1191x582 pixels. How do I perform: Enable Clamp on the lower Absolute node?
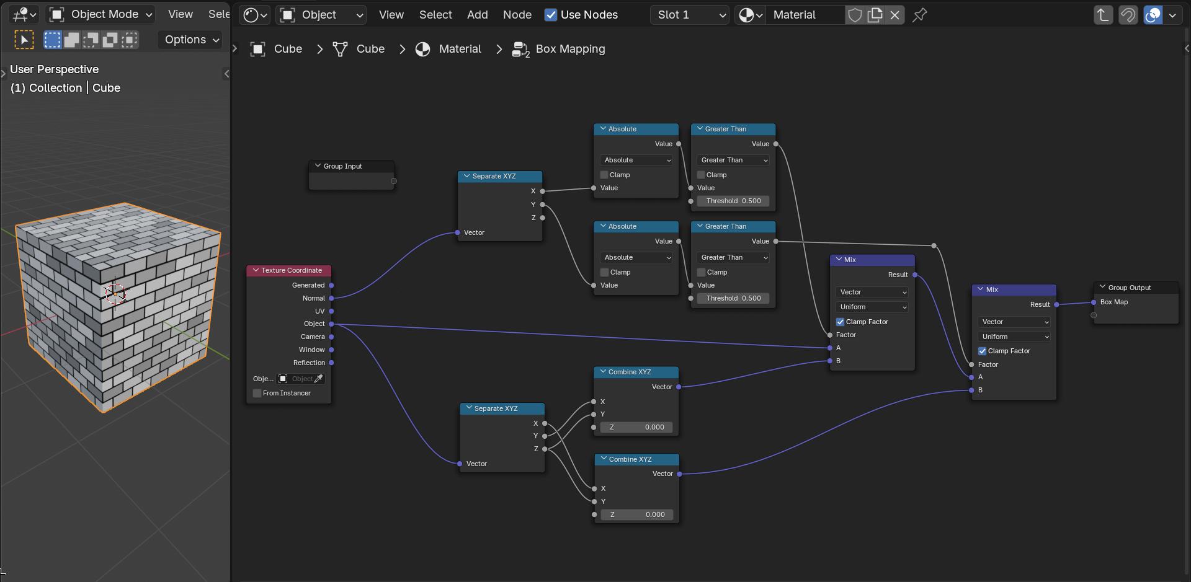pyautogui.click(x=604, y=272)
